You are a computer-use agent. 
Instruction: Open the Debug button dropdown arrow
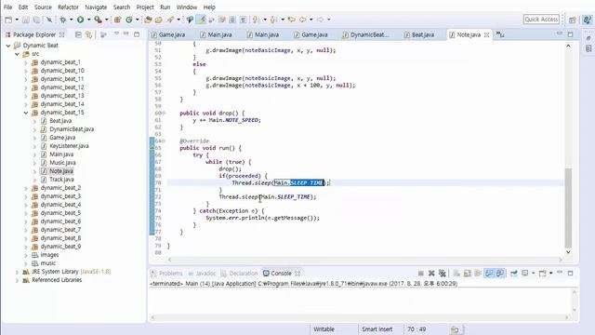71,20
